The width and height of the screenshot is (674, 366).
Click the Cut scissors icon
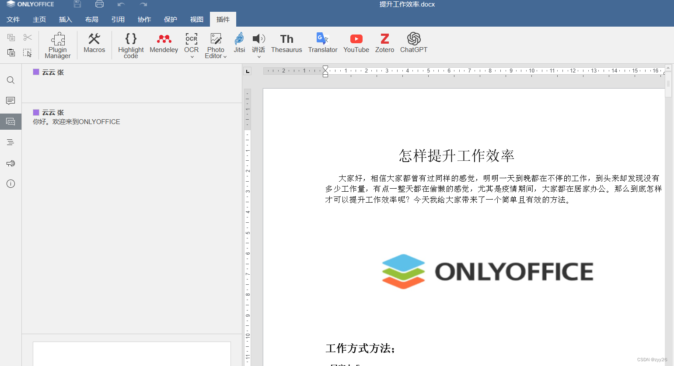pyautogui.click(x=28, y=38)
